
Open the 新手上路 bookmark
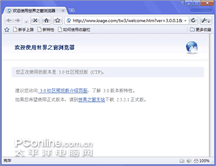[x=23, y=30]
